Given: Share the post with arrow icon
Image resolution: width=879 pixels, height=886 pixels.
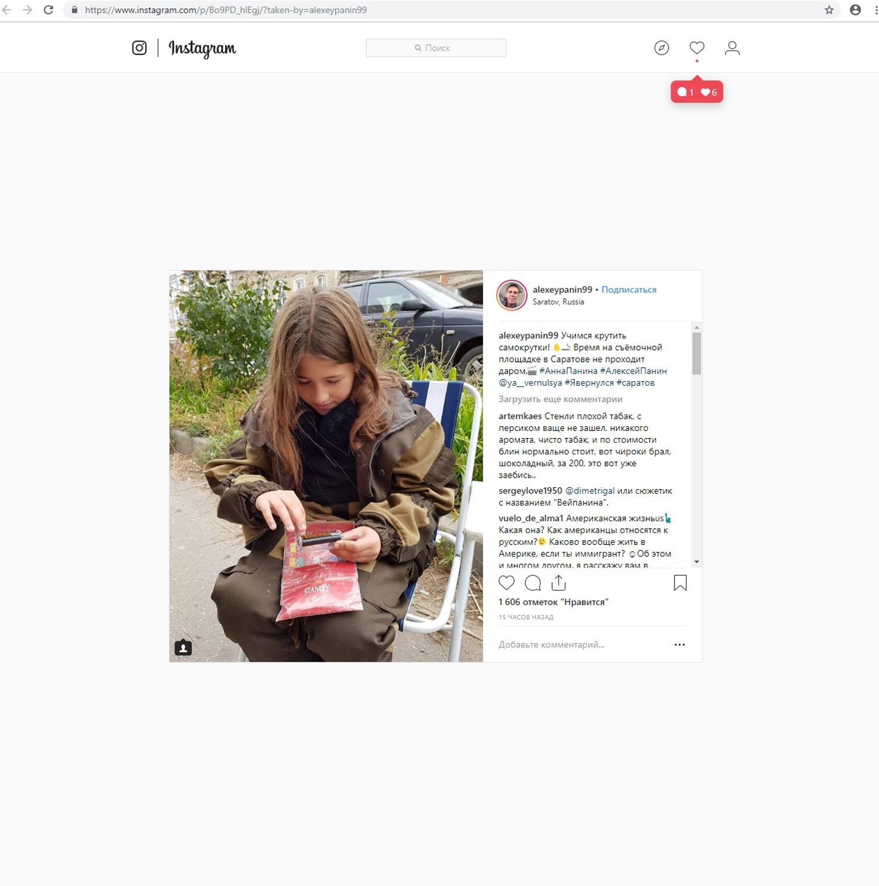Looking at the screenshot, I should [x=558, y=582].
